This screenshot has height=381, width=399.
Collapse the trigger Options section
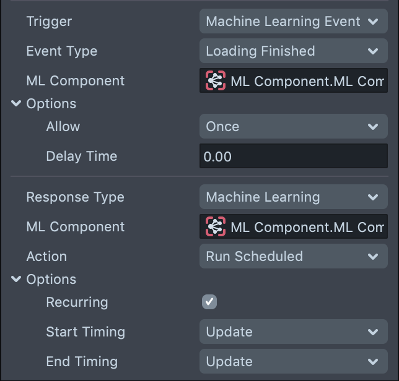(x=16, y=104)
